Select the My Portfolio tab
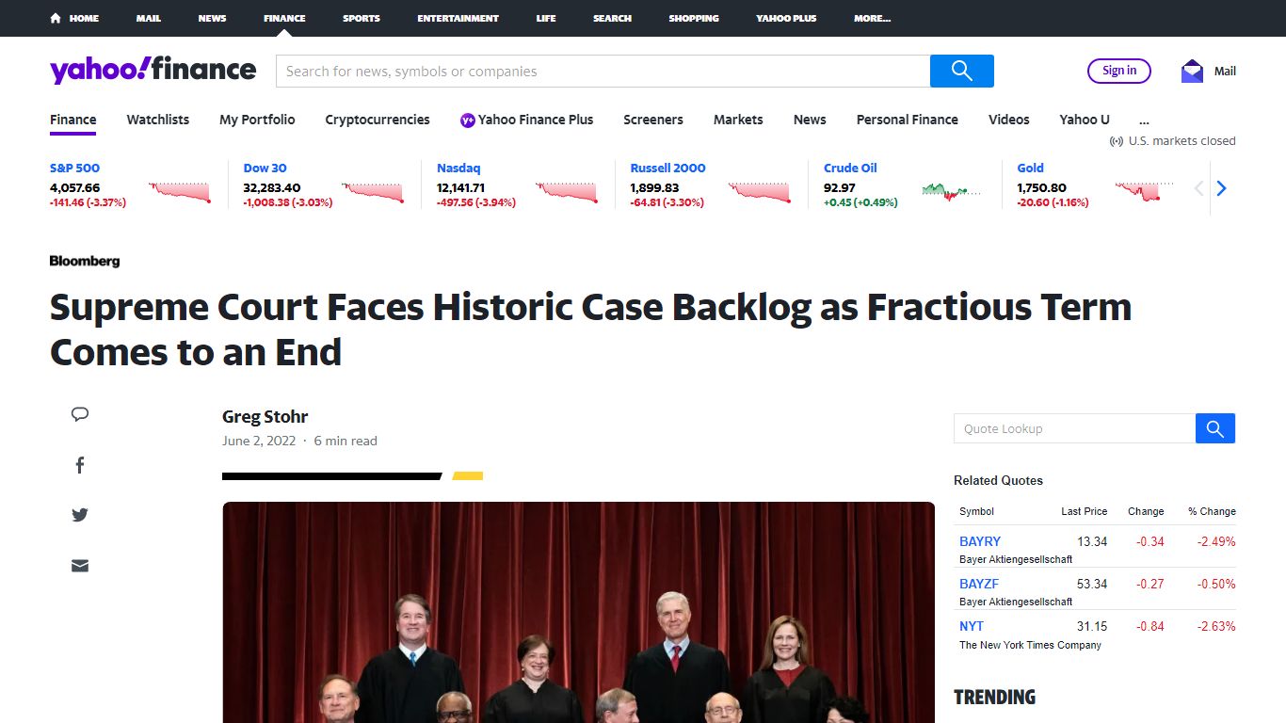This screenshot has height=723, width=1286. pyautogui.click(x=257, y=120)
